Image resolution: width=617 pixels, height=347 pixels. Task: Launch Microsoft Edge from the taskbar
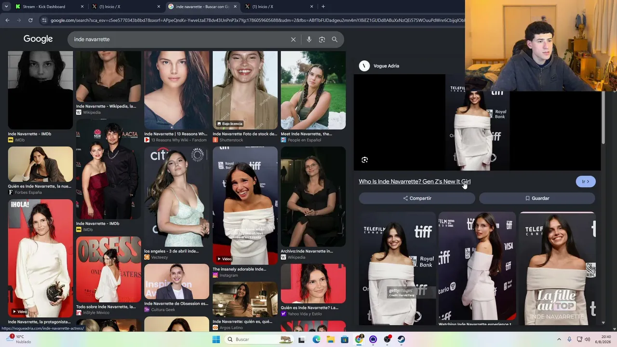point(316,339)
